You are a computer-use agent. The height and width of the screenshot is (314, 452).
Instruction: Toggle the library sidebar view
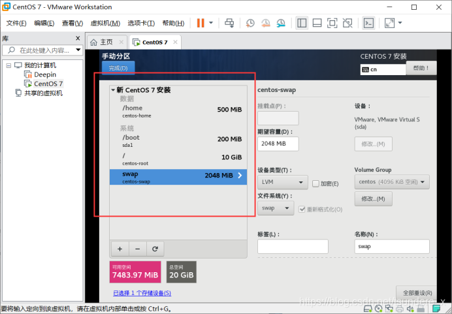point(302,23)
